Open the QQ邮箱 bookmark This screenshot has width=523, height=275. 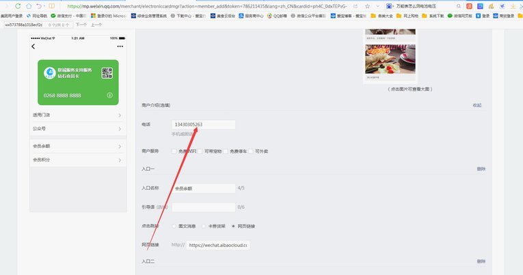coord(277,16)
